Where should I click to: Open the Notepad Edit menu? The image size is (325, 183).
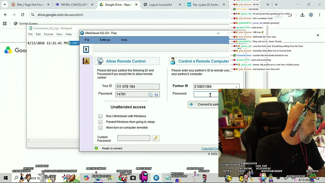coord(38,34)
